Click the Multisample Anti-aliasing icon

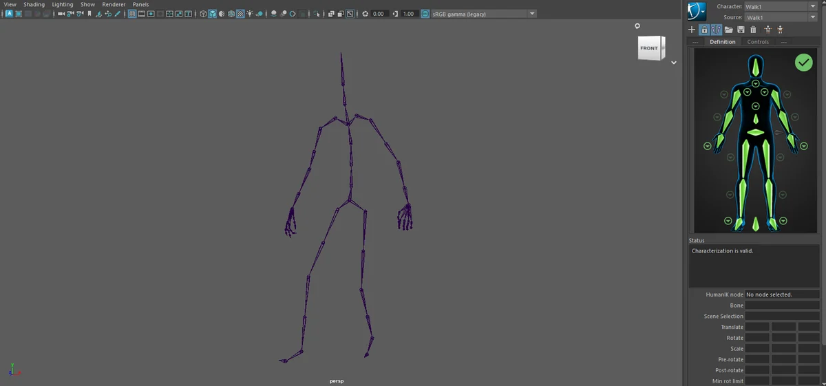pos(293,14)
